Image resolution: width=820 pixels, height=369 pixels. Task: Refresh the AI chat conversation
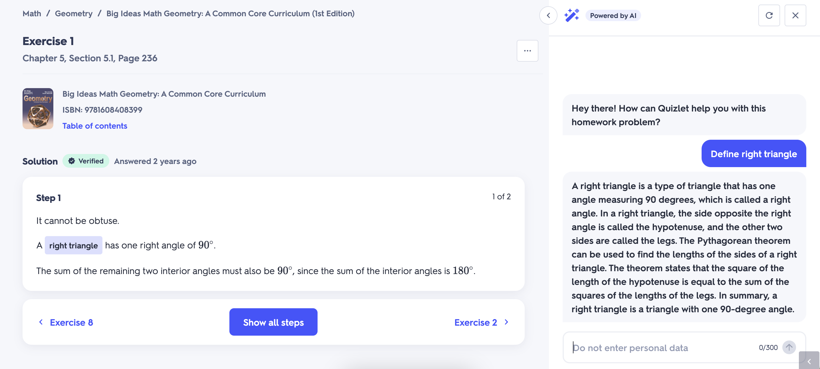(769, 15)
